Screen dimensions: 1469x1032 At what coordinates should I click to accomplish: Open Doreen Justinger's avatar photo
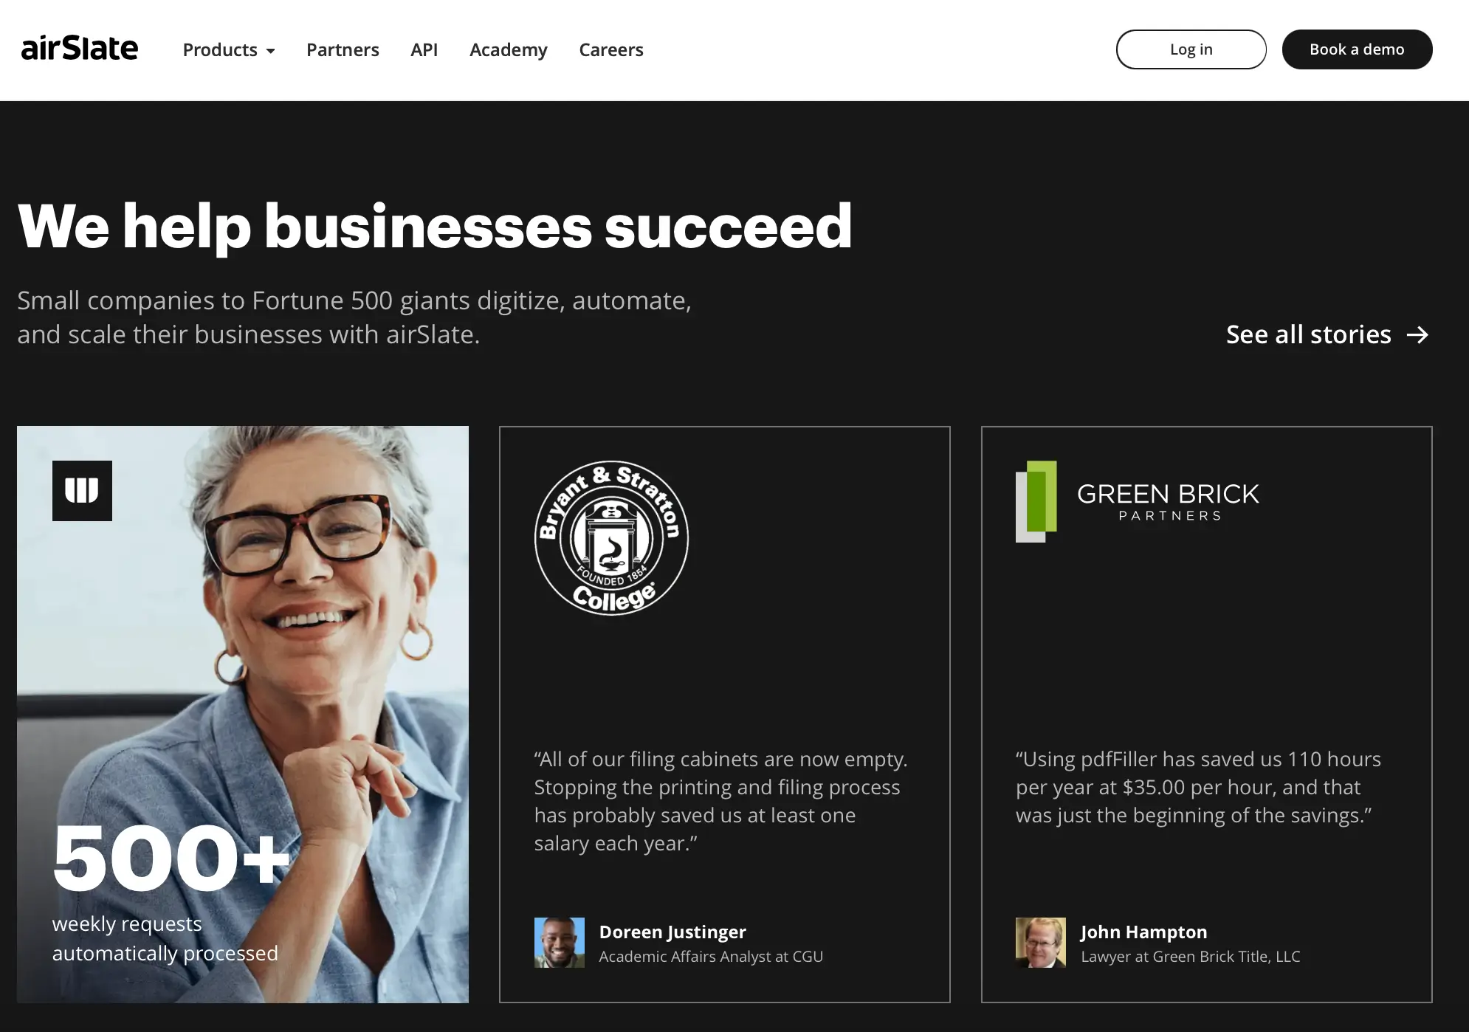[x=559, y=943]
